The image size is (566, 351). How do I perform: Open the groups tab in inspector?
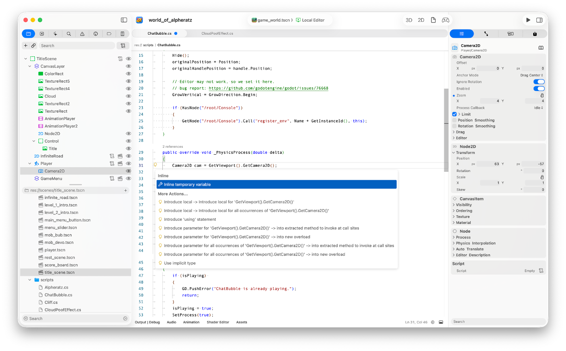click(x=511, y=34)
